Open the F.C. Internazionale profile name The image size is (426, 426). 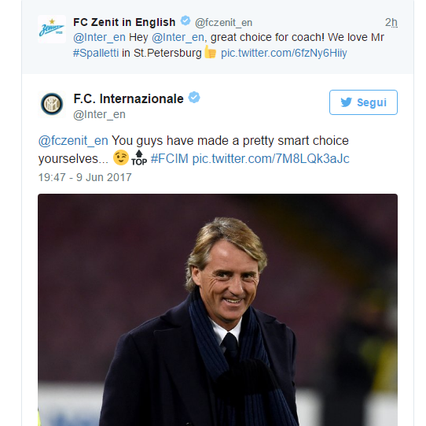tap(128, 98)
